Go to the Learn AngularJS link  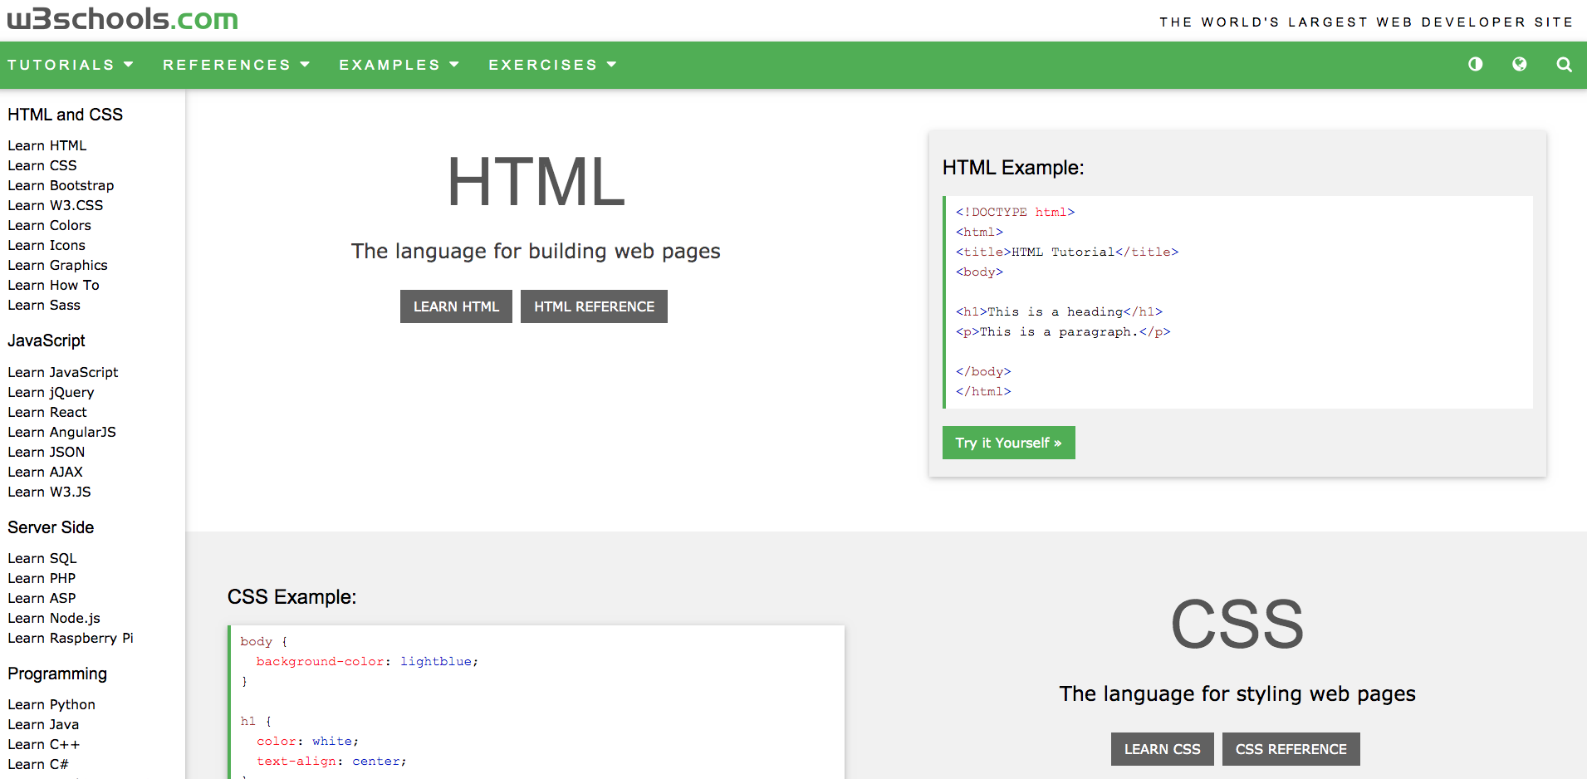tap(62, 432)
